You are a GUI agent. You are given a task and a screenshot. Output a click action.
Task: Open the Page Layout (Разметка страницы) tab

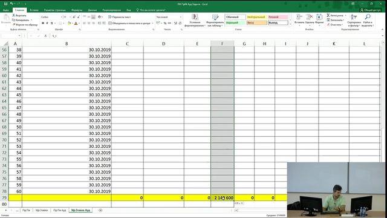click(x=55, y=10)
